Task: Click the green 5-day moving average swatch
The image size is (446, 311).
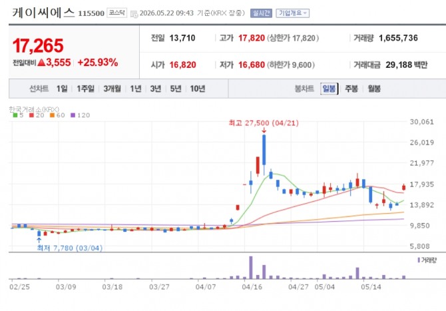Action: (15, 115)
